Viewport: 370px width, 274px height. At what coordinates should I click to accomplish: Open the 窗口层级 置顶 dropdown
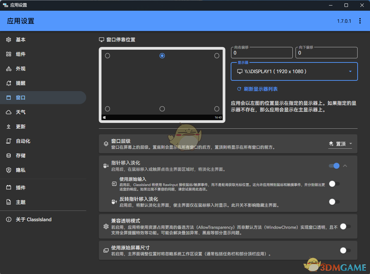(x=340, y=144)
